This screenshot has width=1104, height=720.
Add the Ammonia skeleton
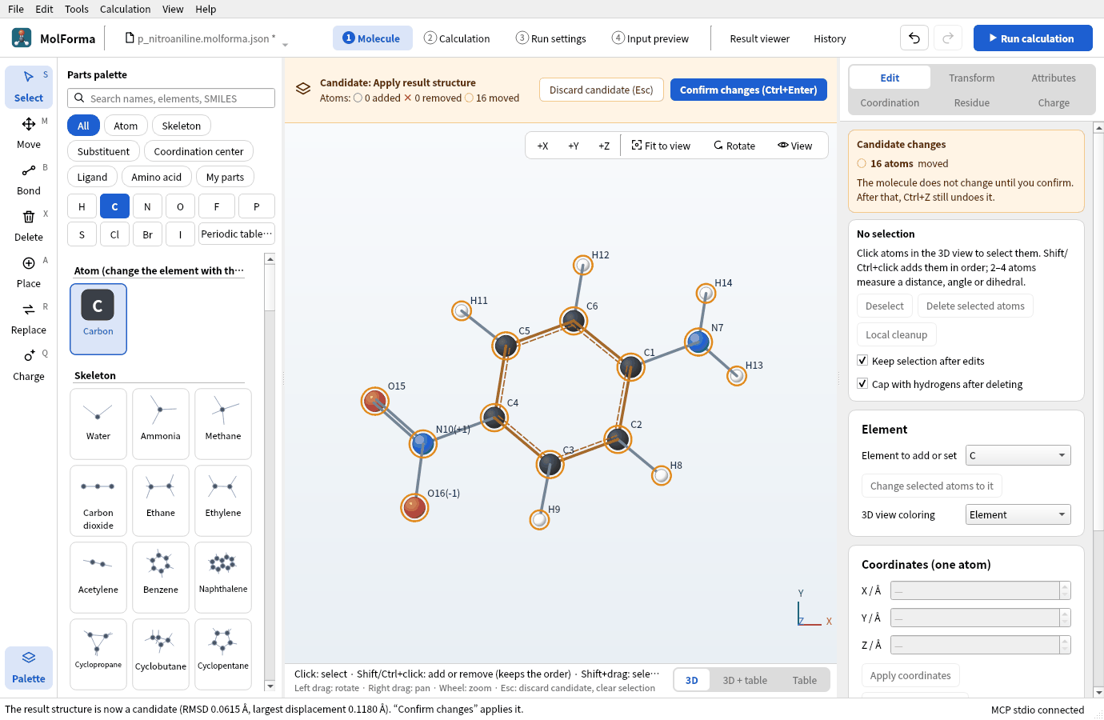point(161,424)
